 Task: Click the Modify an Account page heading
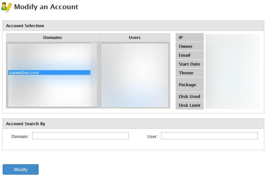(x=46, y=7)
